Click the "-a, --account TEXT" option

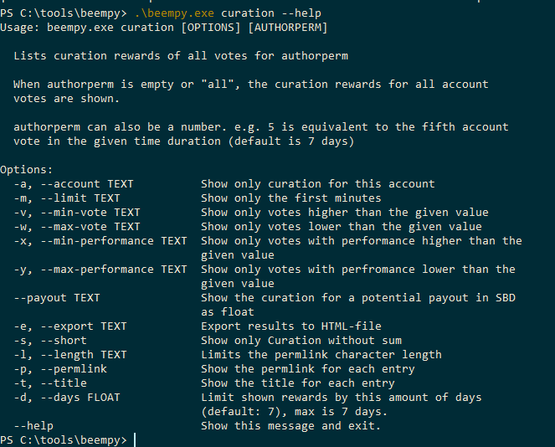click(74, 183)
